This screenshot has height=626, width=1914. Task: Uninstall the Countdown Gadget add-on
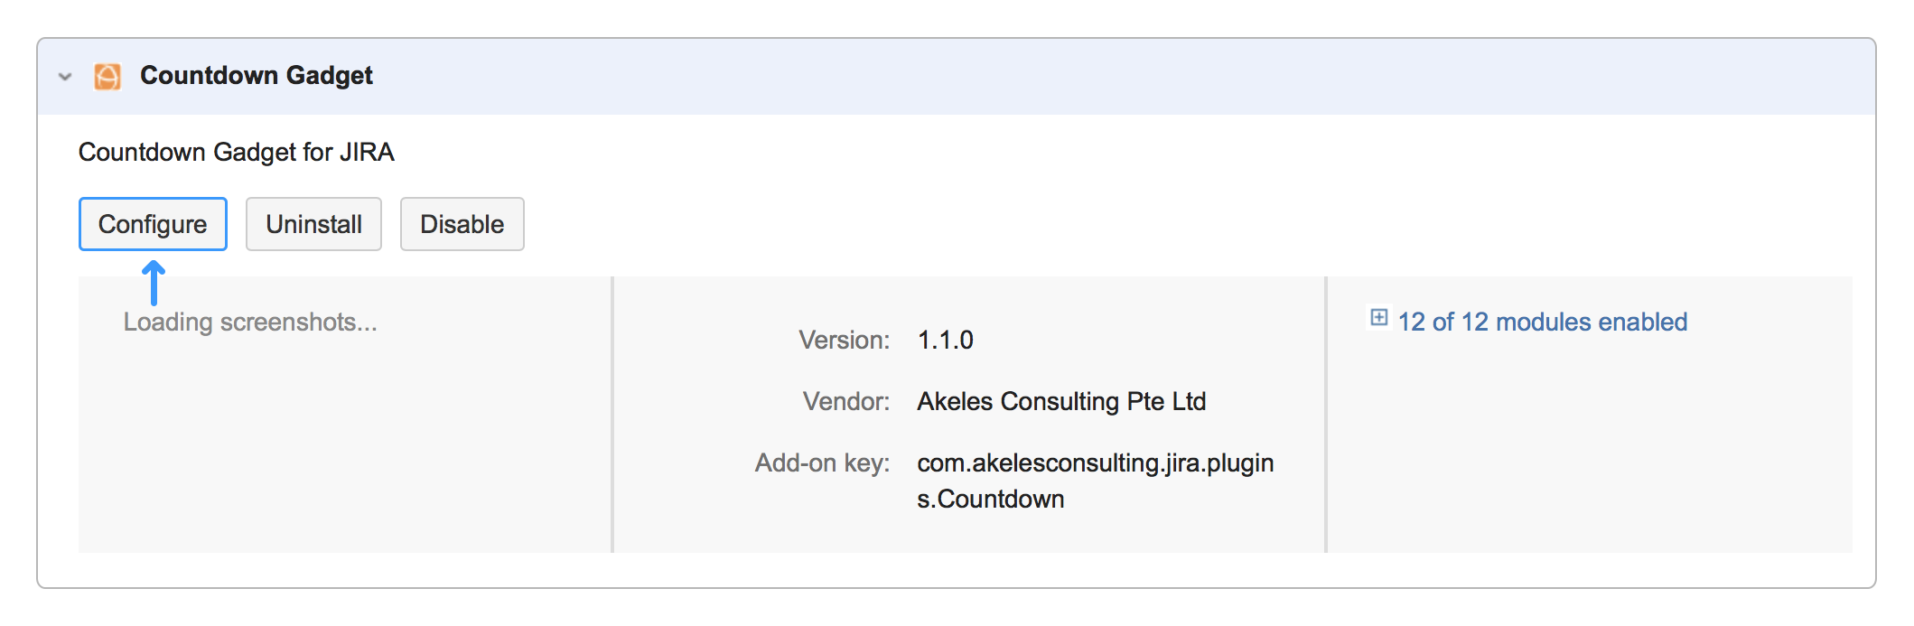tap(313, 224)
